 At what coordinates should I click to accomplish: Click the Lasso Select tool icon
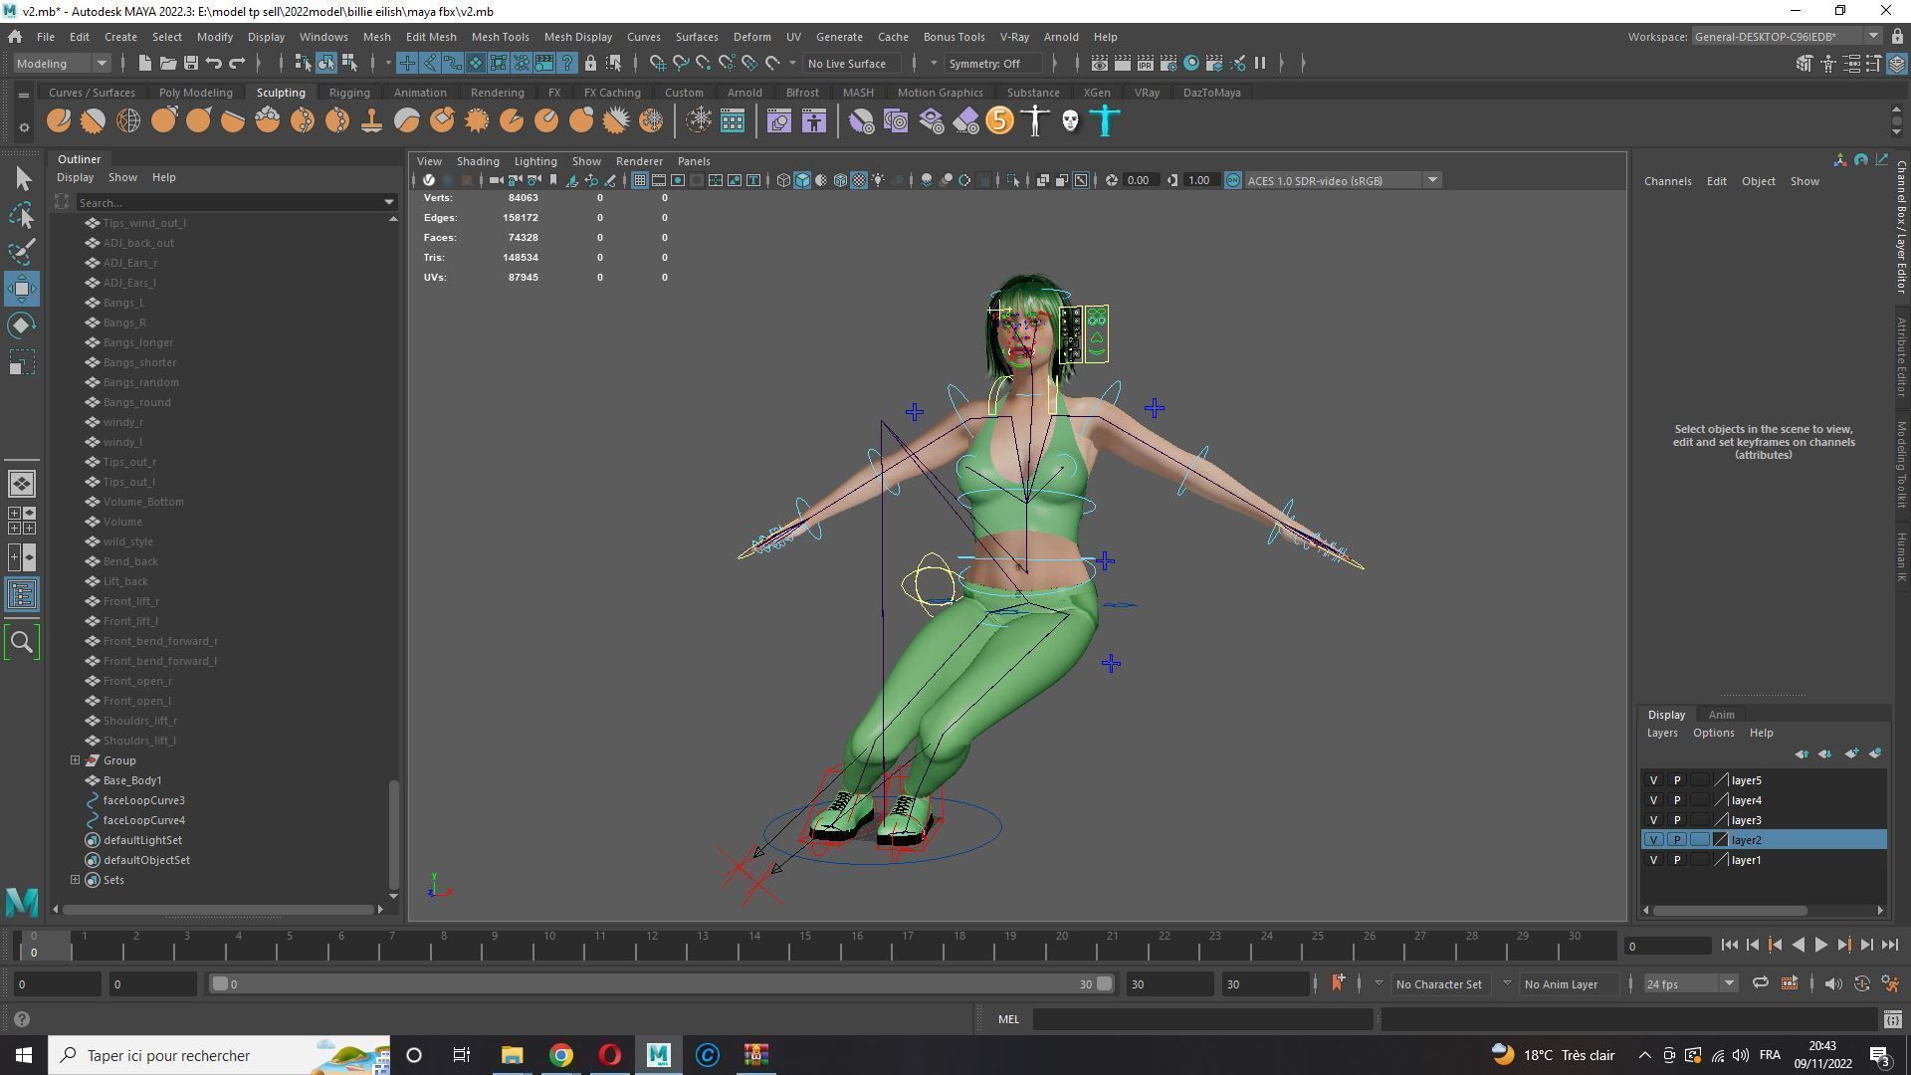[22, 215]
